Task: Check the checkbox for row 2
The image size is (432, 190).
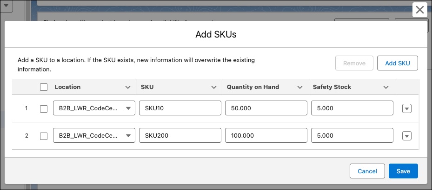Action: tap(44, 136)
